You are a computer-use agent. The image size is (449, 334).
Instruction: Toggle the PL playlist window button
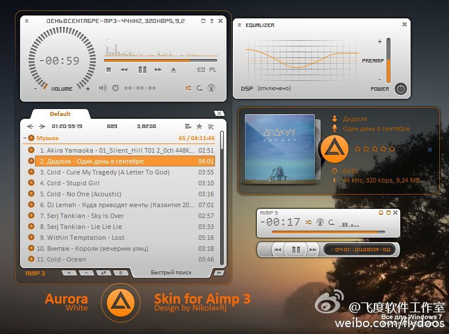tap(213, 69)
